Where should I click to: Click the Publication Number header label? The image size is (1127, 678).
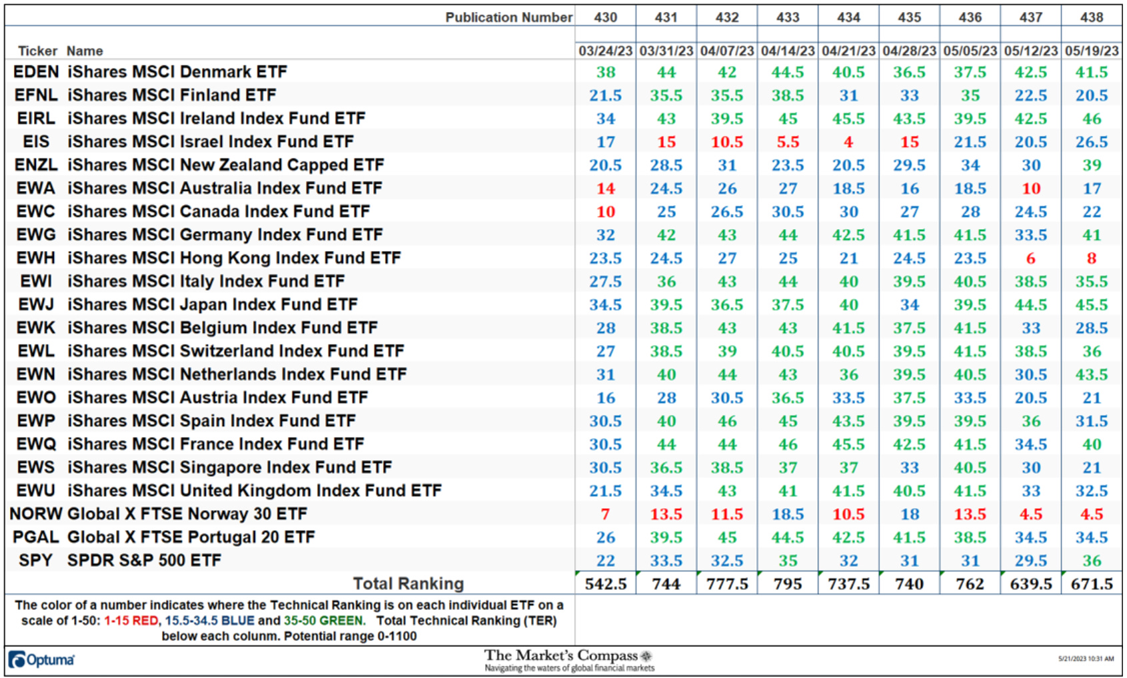[x=509, y=17]
